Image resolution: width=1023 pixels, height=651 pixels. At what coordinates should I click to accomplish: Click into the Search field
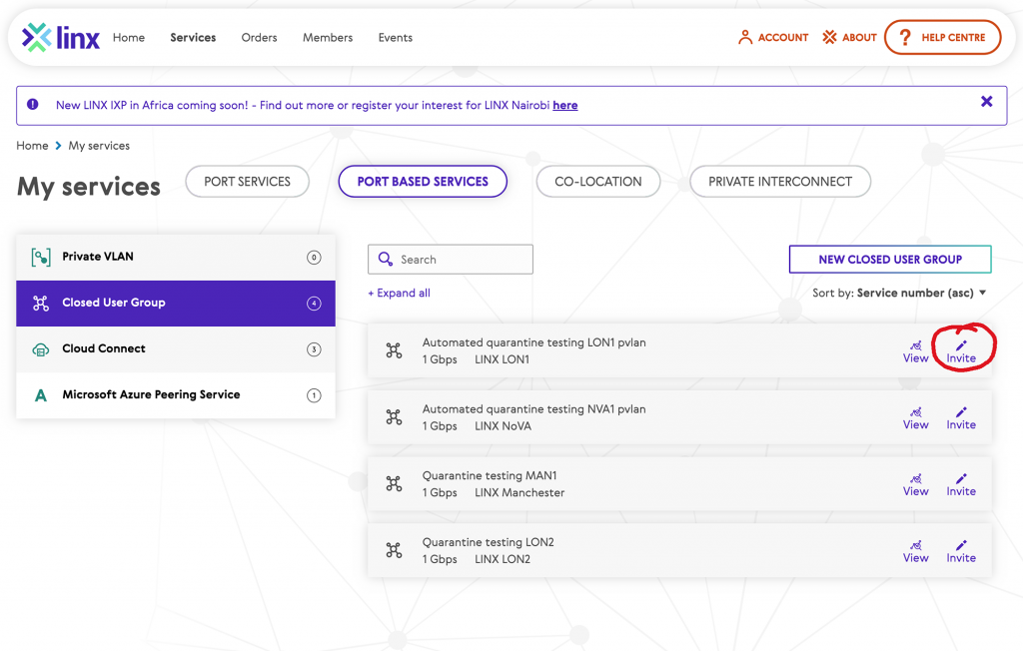[451, 259]
